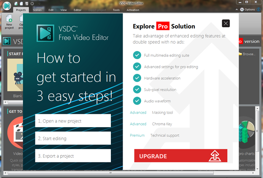Open the Editor ribbon tab
The image size is (263, 178).
pos(78,10)
